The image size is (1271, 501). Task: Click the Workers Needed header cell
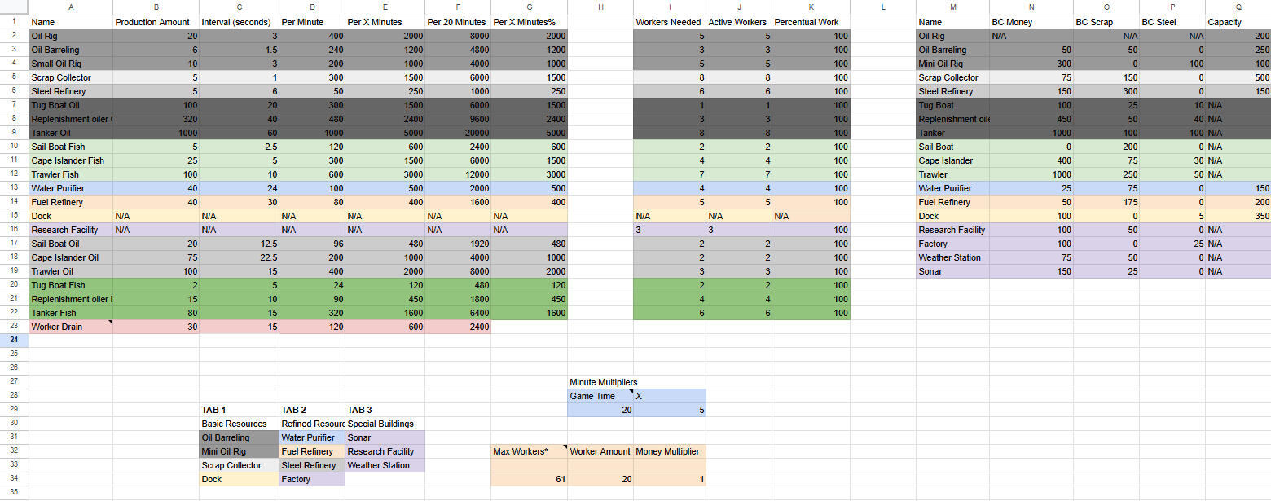[669, 22]
